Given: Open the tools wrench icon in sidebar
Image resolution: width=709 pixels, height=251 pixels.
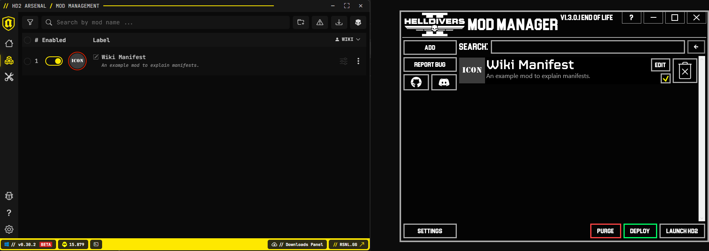Looking at the screenshot, I should [x=9, y=77].
